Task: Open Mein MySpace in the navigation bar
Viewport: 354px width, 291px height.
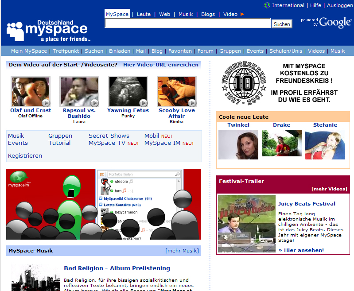Action: [x=29, y=51]
